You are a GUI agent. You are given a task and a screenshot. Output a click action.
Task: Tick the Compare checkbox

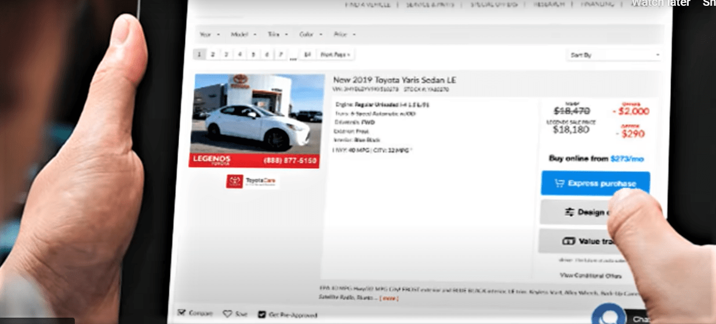(181, 312)
